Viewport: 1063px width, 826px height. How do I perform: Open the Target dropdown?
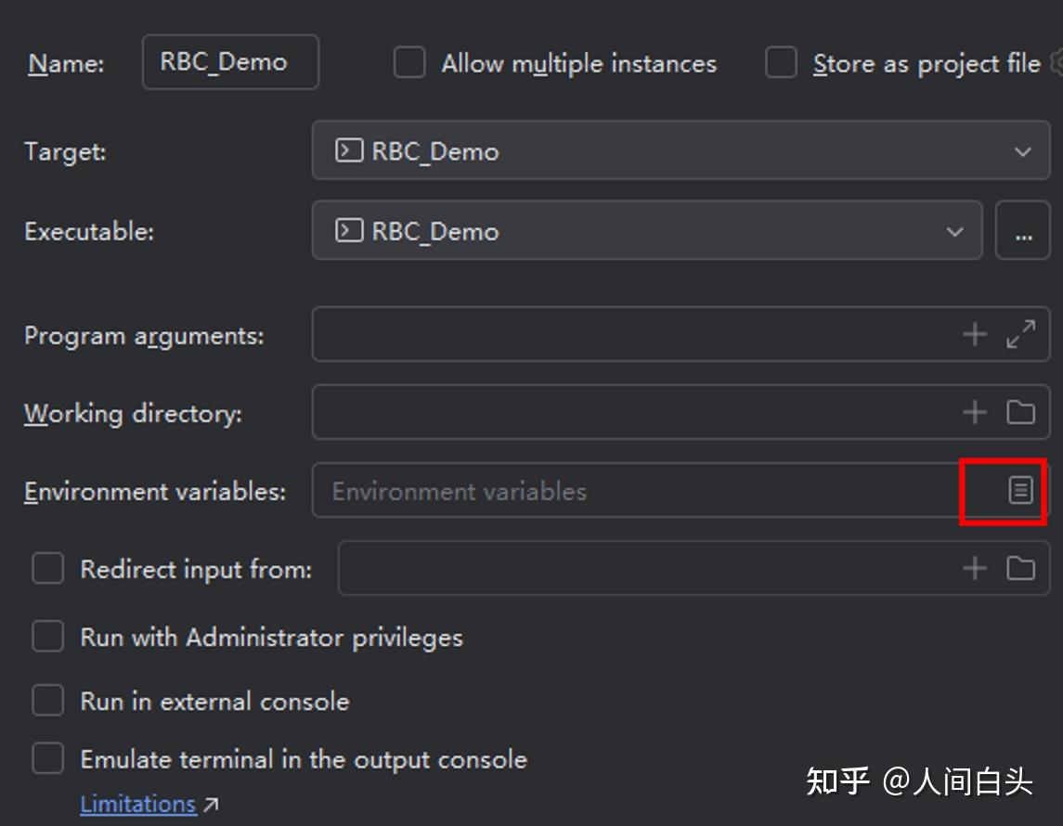[681, 150]
